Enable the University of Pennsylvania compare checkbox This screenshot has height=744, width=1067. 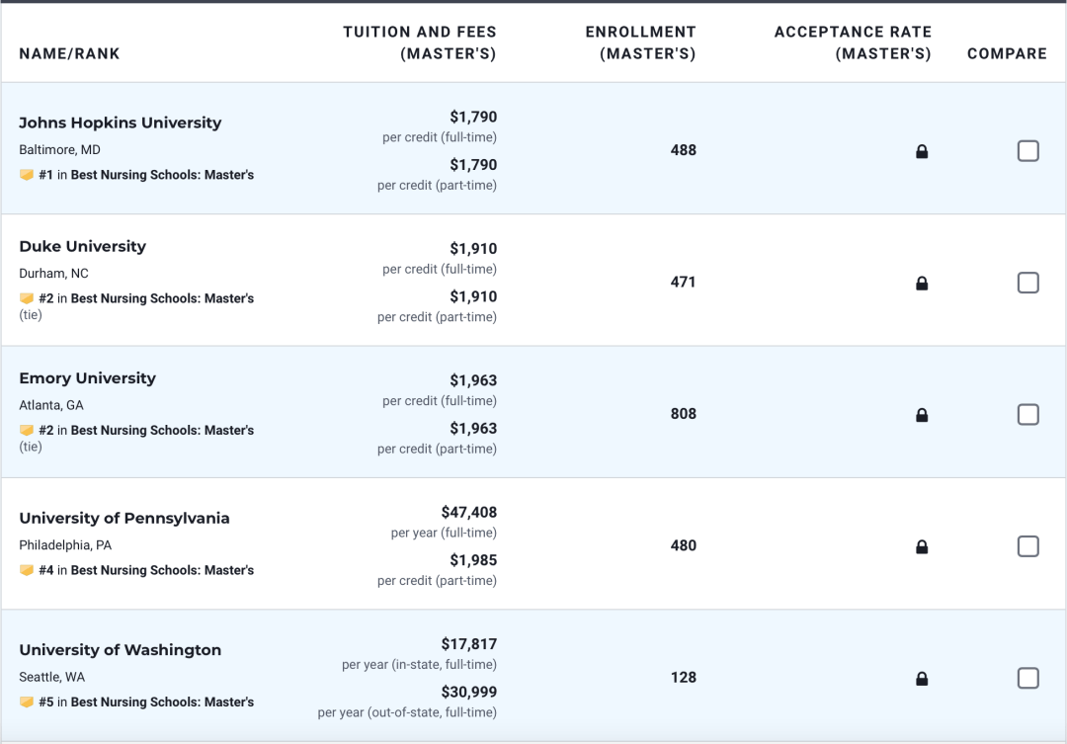pyautogui.click(x=1027, y=546)
